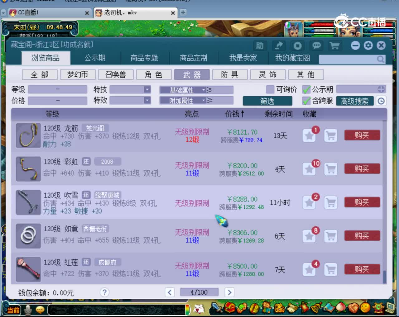Image resolution: width=399 pixels, height=317 pixels.
Task: Add 龙筋 to cart
Action: click(x=331, y=136)
